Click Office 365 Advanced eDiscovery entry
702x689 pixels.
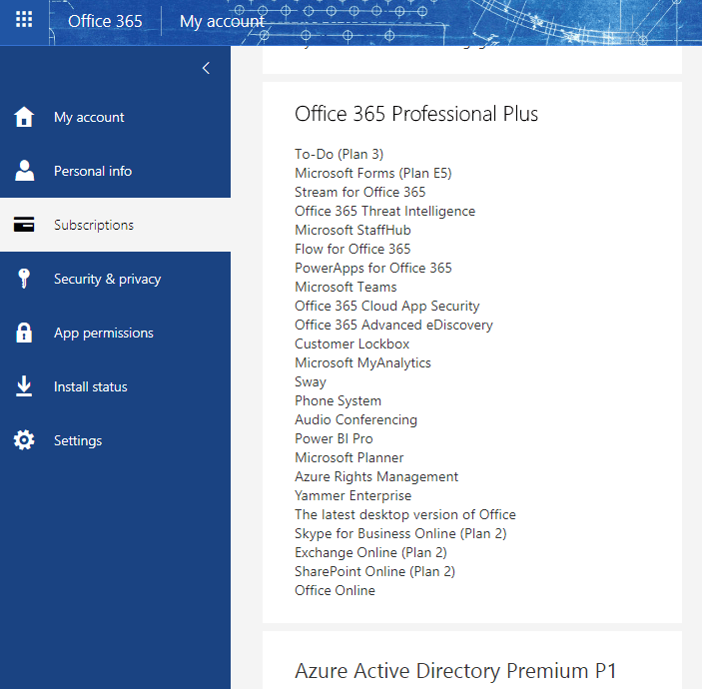tap(394, 325)
